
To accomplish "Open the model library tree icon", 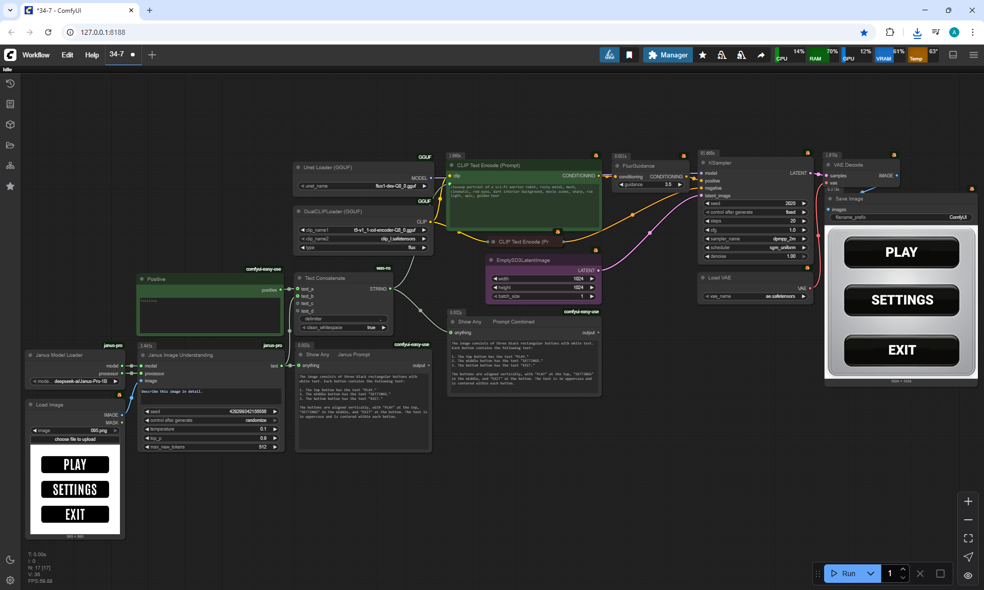I will (x=10, y=166).
